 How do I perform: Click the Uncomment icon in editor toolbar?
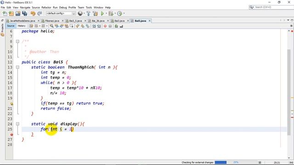click(121, 26)
